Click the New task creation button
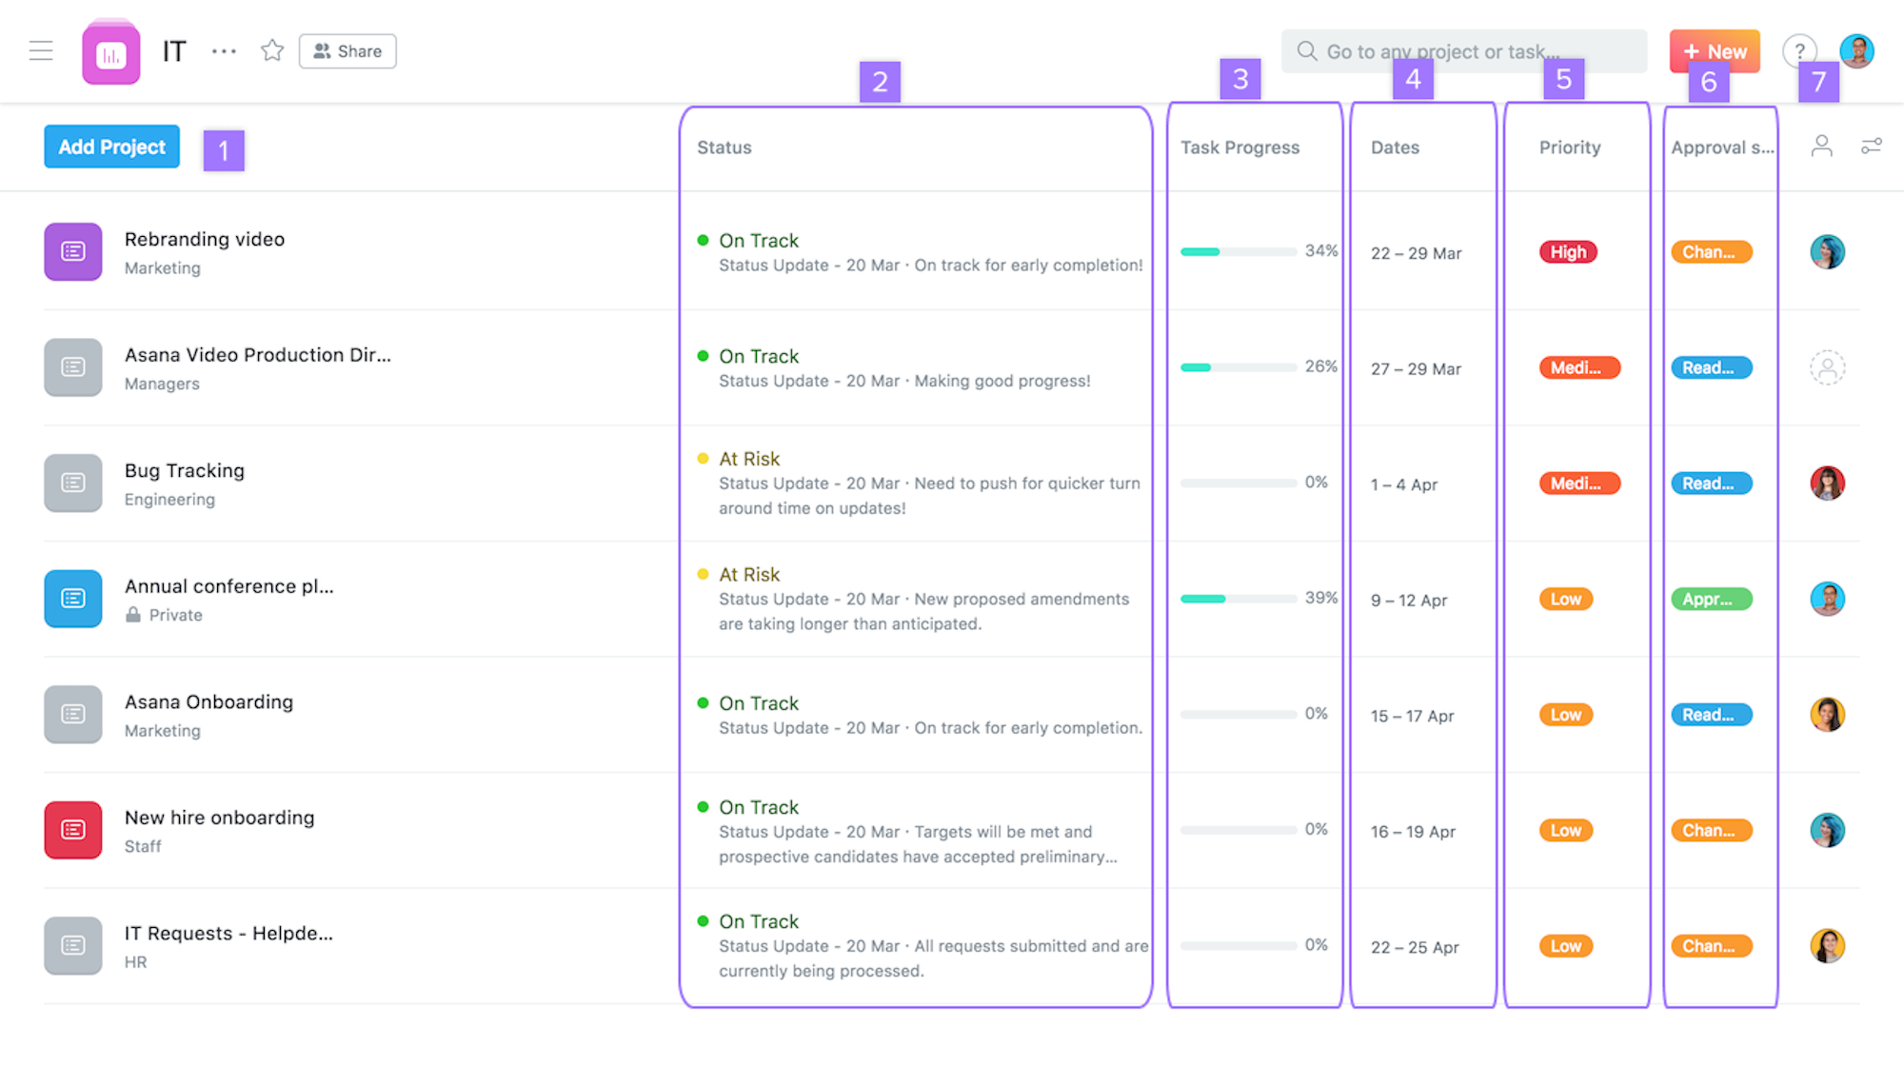Screen dimensions: 1904x1066 (1716, 49)
